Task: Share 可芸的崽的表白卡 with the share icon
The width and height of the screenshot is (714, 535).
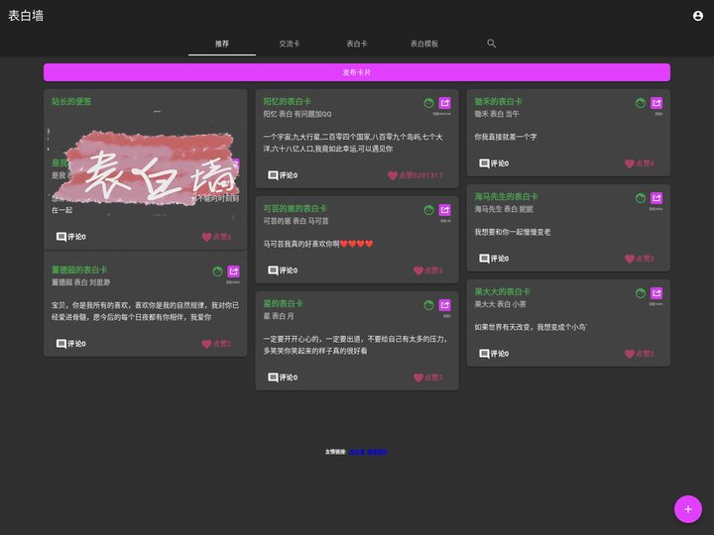Action: coord(445,210)
